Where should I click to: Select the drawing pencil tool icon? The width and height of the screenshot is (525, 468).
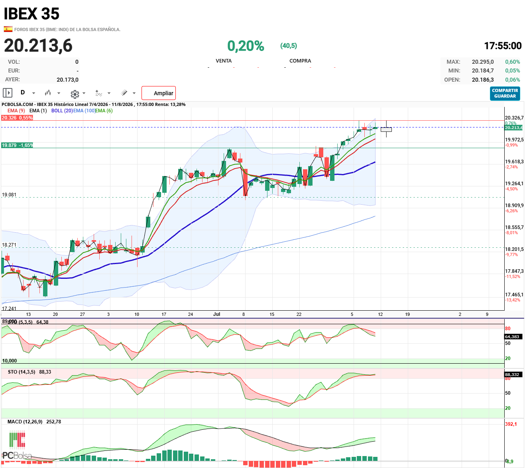[x=124, y=93]
